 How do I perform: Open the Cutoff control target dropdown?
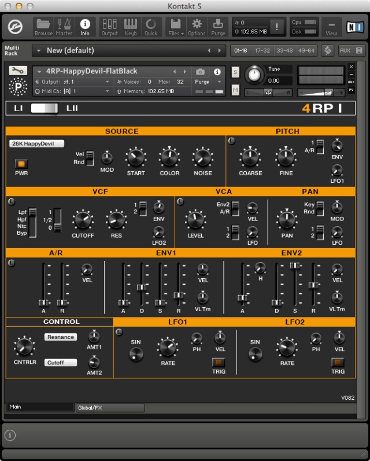tap(61, 363)
